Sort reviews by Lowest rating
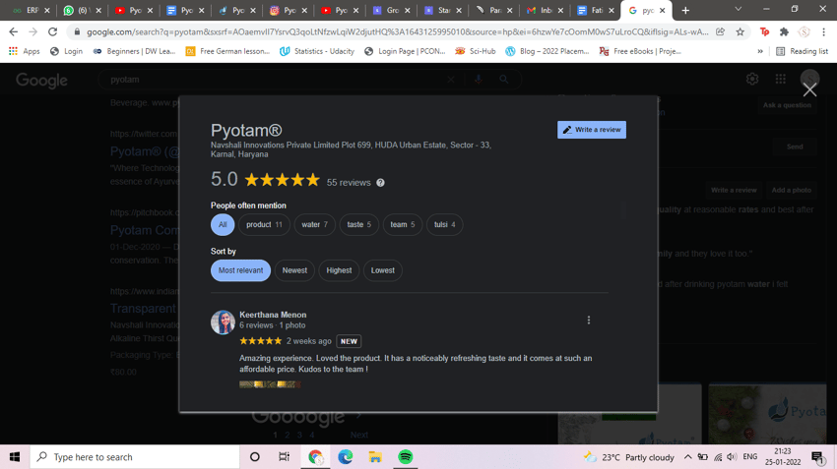This screenshot has width=837, height=469. pyautogui.click(x=383, y=270)
